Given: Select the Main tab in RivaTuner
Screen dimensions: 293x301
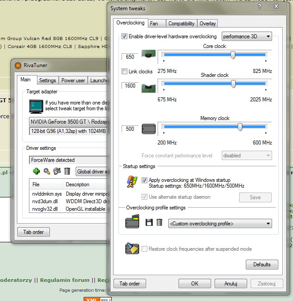Looking at the screenshot, I should tap(26, 80).
